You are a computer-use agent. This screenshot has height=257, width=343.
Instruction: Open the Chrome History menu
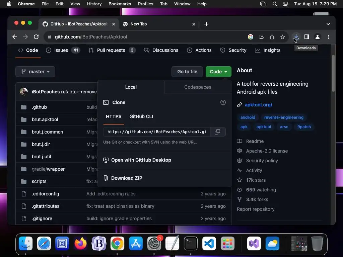point(94,4)
